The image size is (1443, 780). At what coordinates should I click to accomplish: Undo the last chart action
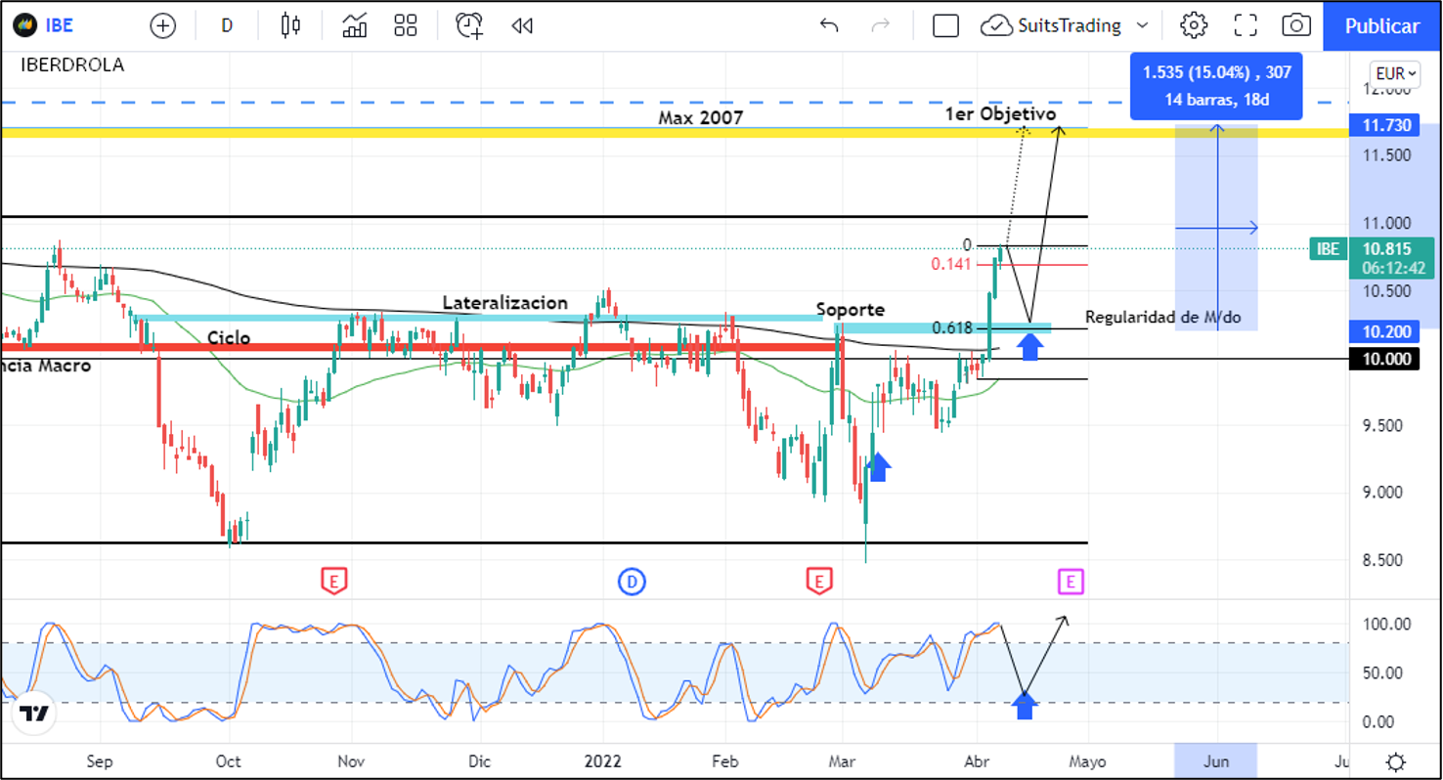829,26
